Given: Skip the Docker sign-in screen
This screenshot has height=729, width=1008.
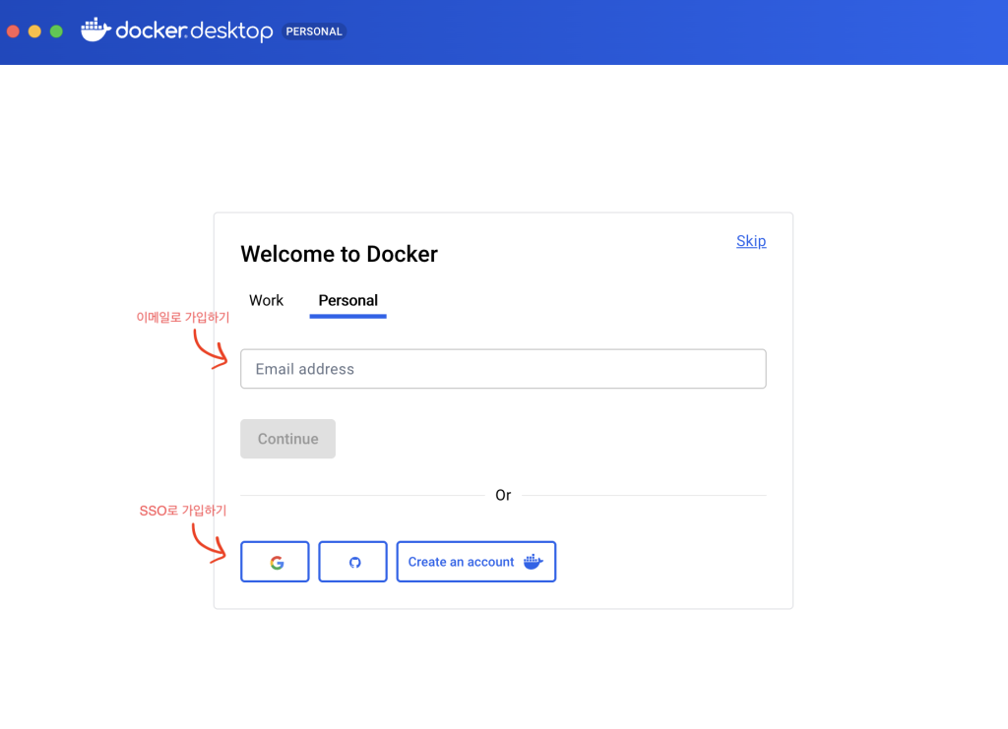Looking at the screenshot, I should tap(750, 241).
